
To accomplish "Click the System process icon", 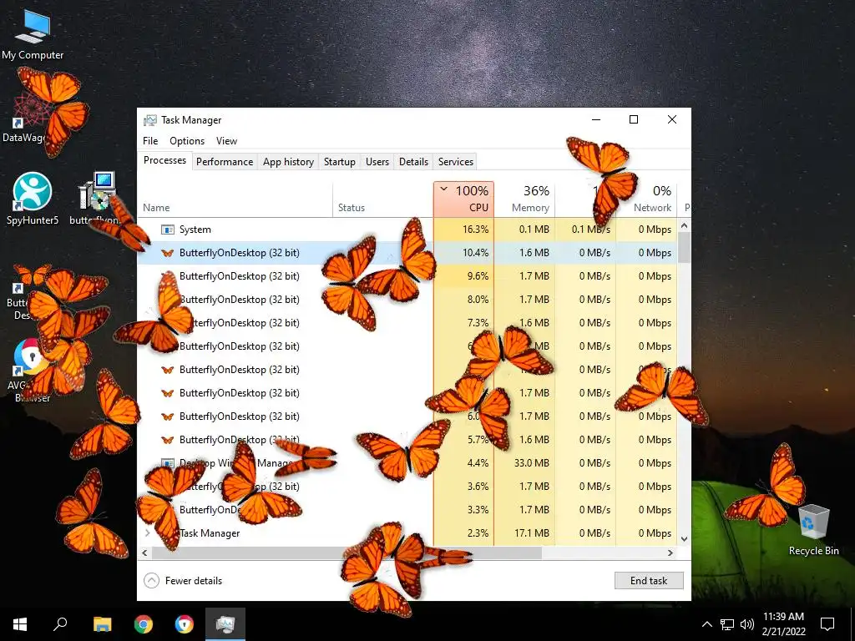I will pos(167,230).
